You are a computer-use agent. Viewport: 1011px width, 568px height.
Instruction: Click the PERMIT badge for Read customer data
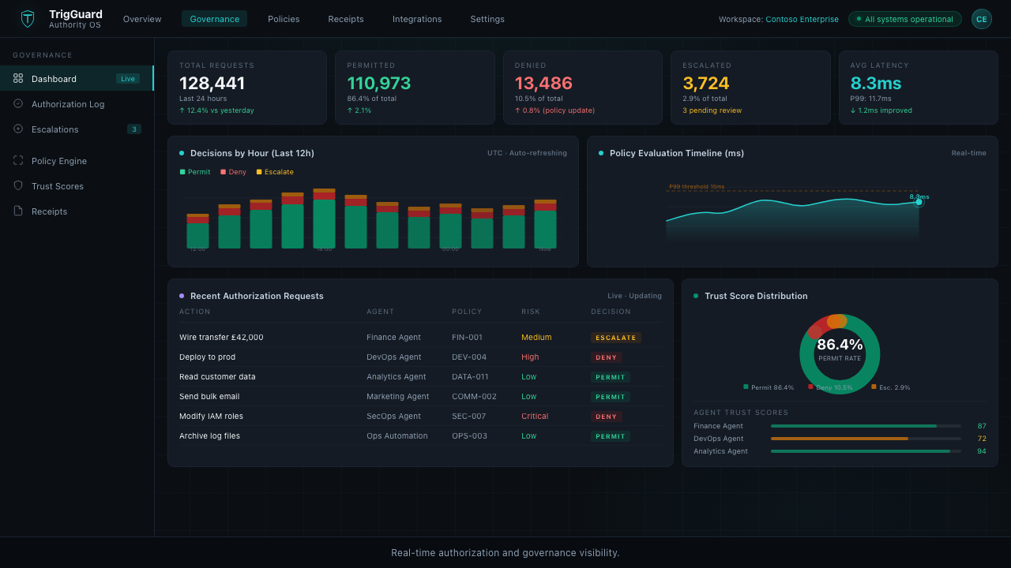coord(611,377)
